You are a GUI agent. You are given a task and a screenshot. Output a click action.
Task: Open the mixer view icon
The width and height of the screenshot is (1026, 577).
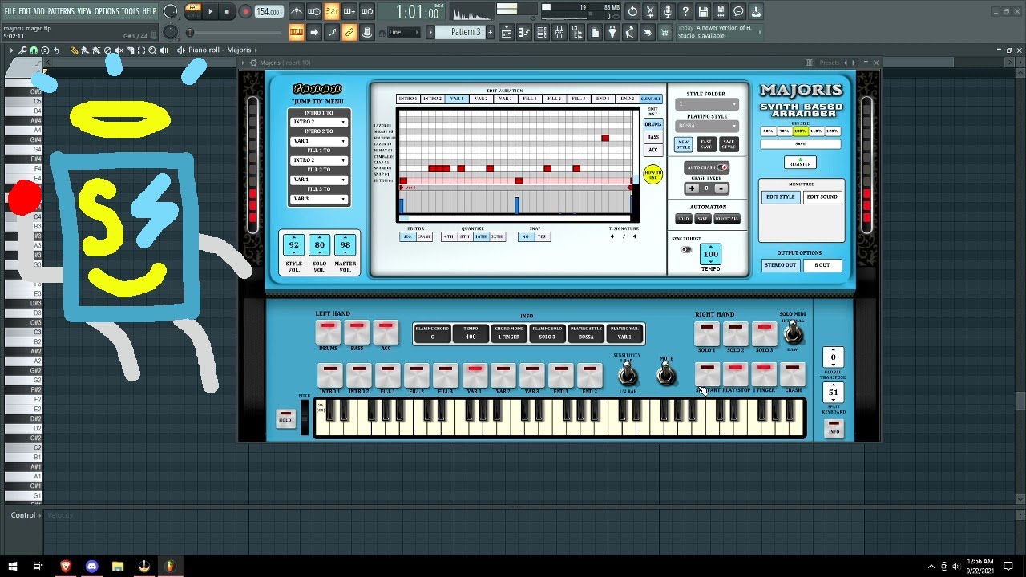[559, 32]
